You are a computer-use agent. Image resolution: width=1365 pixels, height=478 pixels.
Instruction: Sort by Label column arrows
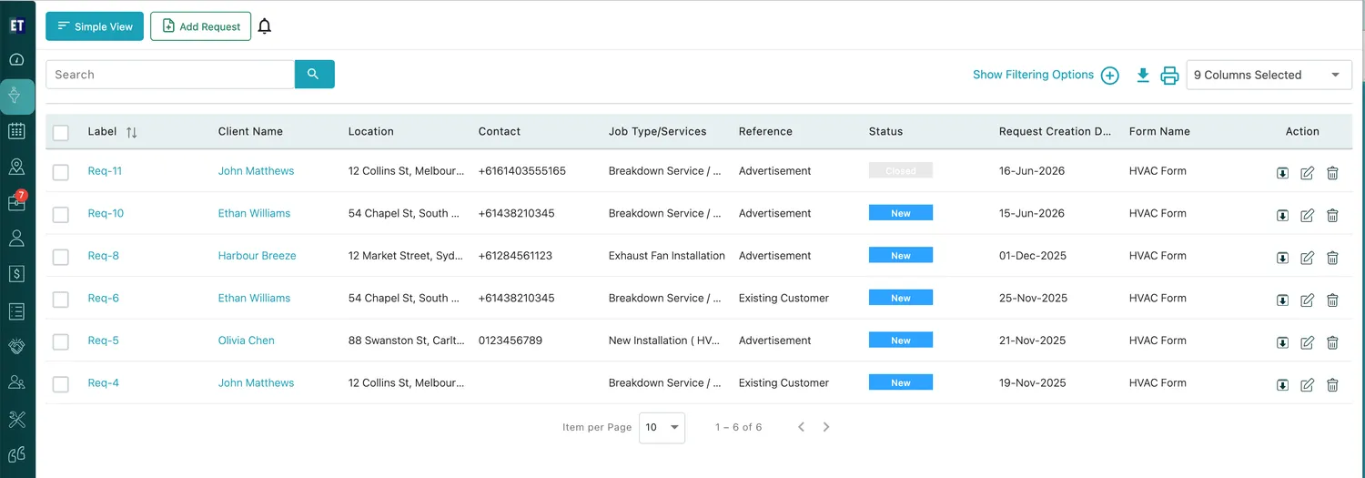pyautogui.click(x=131, y=132)
